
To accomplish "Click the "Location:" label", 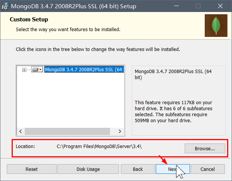I will click(x=26, y=147).
